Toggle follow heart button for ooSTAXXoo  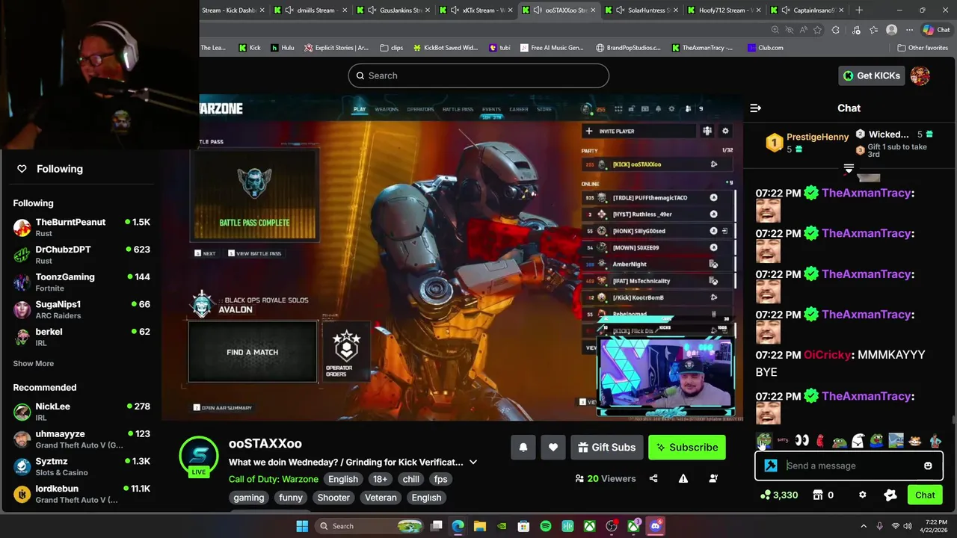(553, 448)
